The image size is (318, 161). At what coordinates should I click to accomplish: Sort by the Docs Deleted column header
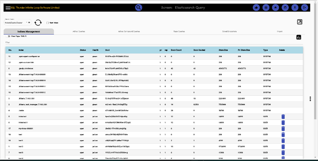199,50
